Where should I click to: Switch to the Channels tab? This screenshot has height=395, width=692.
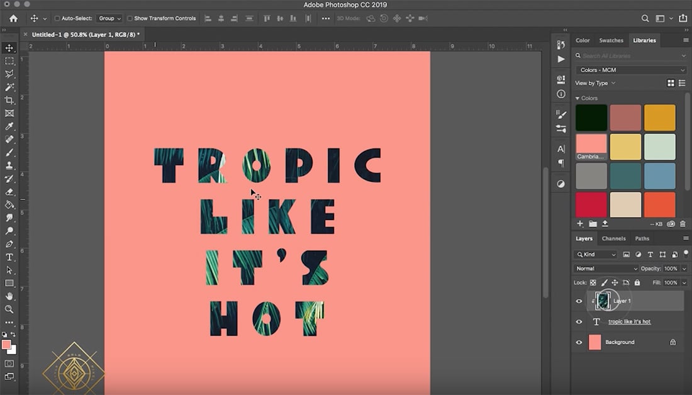(x=613, y=238)
